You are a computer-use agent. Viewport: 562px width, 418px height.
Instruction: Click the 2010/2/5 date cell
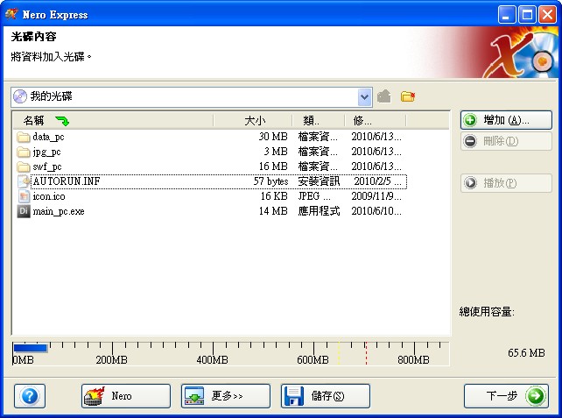[377, 181]
